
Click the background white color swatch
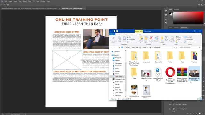point(172,15)
